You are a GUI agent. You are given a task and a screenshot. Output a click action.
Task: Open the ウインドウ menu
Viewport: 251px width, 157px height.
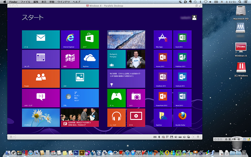pyautogui.click(x=64, y=2)
